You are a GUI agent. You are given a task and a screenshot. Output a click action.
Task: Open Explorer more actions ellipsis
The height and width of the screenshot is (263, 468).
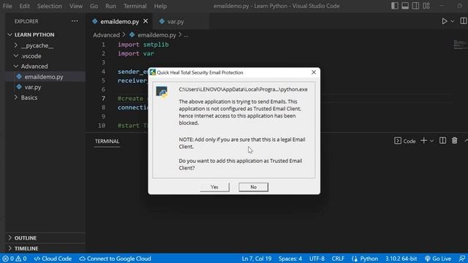[75, 21]
